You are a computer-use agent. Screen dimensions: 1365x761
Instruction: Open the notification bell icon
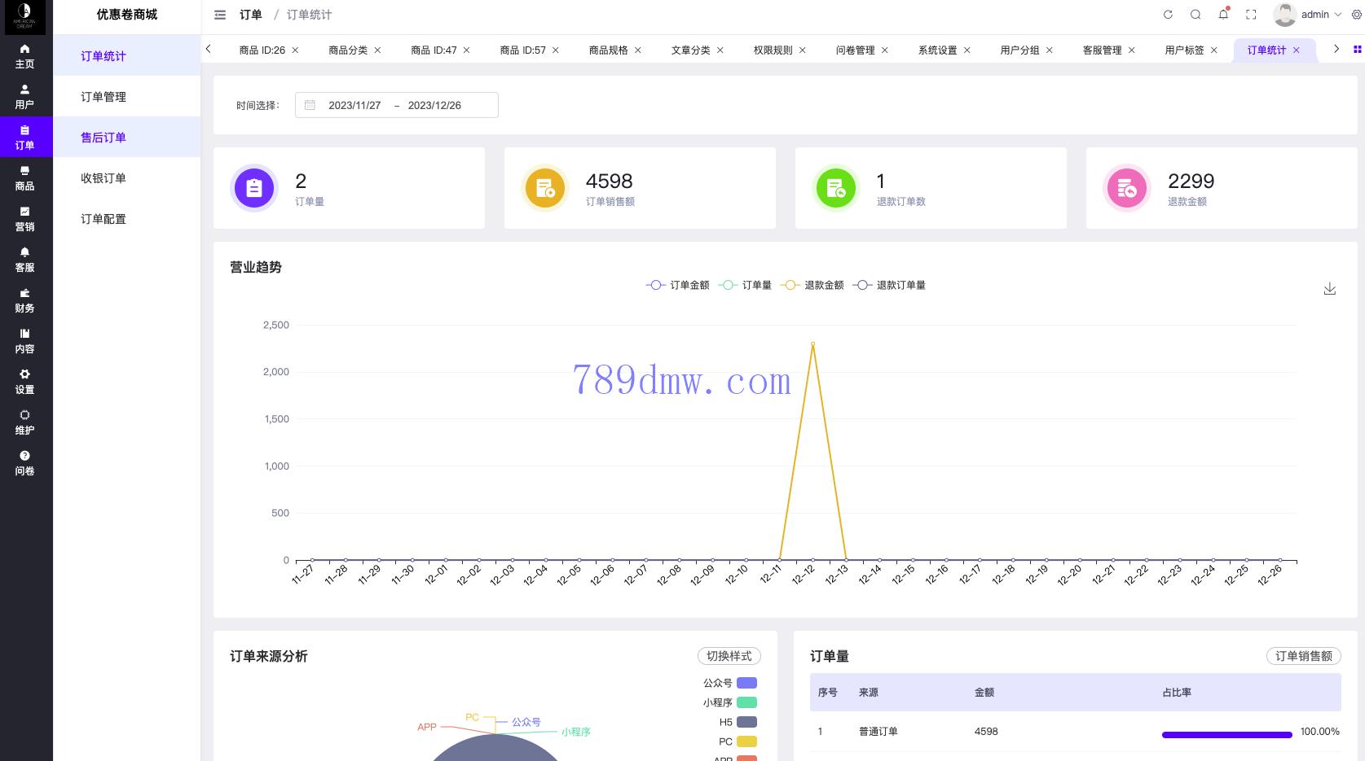coord(1223,15)
